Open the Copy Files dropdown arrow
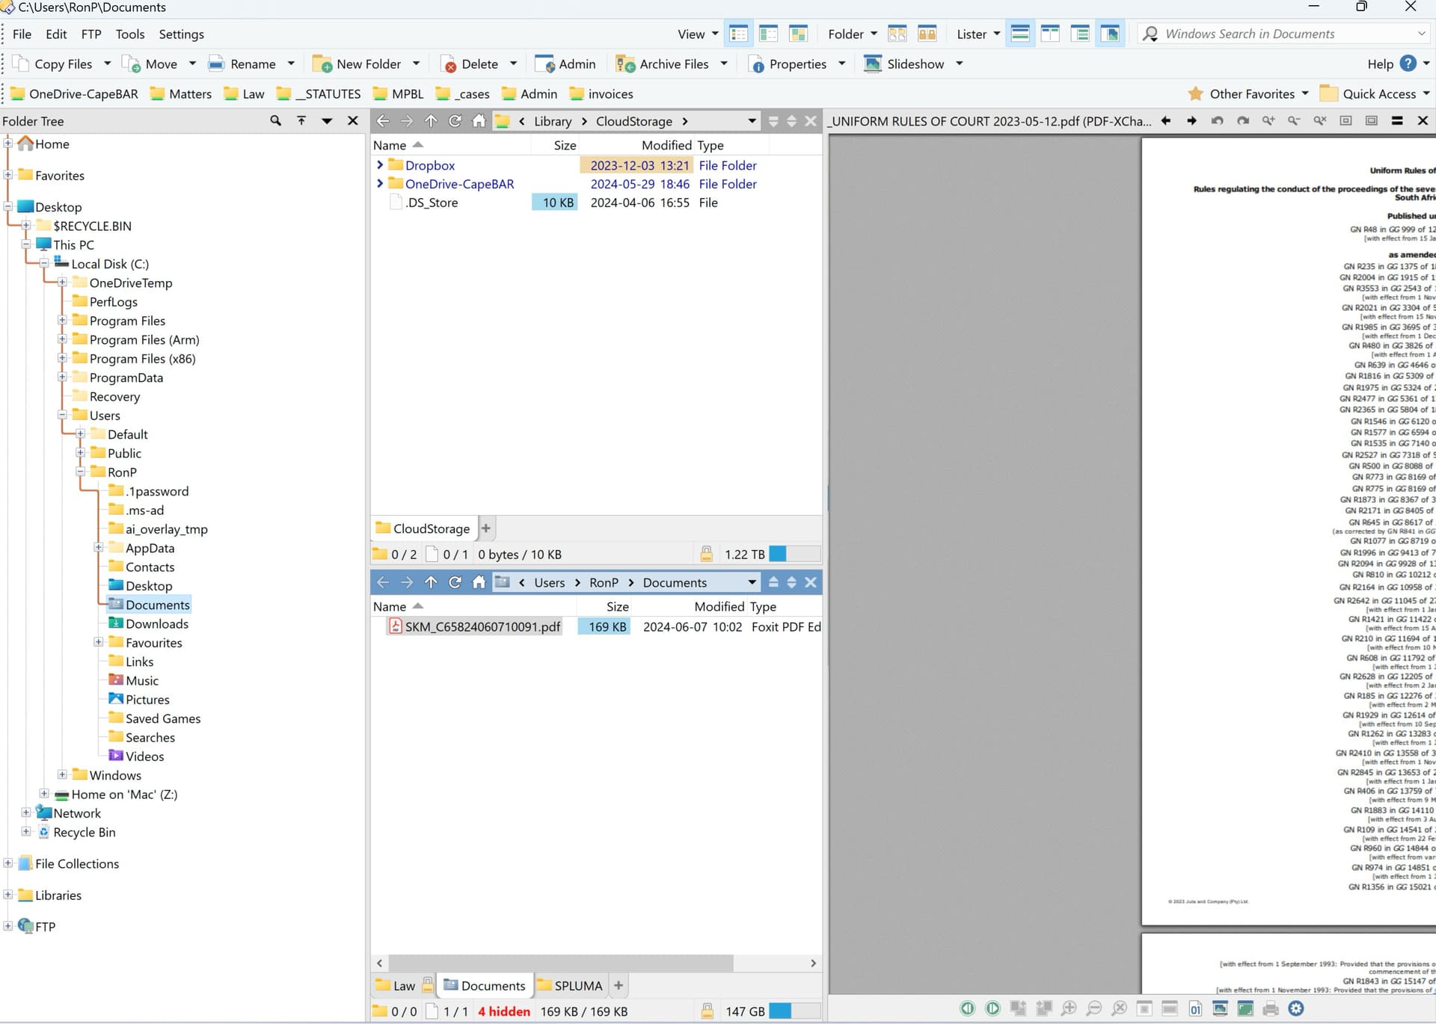 tap(107, 64)
